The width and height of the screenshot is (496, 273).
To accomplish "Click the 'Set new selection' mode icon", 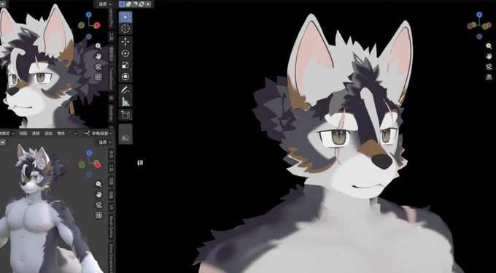I will pyautogui.click(x=122, y=4).
